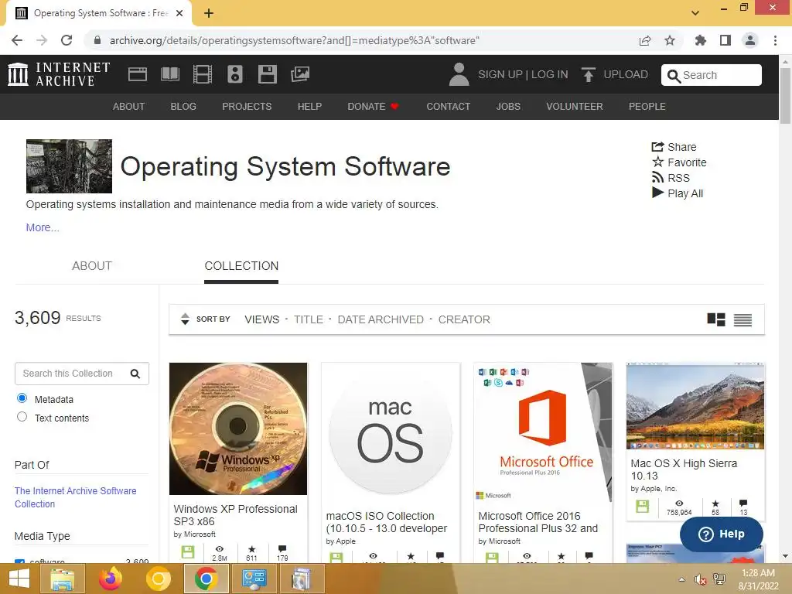The image size is (792, 594).
Task: Open the macOS ISO Collection thumbnail
Action: pyautogui.click(x=390, y=432)
